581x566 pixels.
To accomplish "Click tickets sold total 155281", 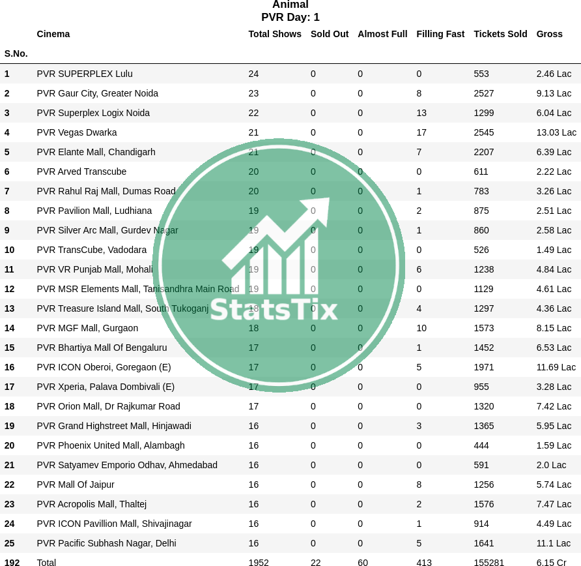I will click(489, 563).
